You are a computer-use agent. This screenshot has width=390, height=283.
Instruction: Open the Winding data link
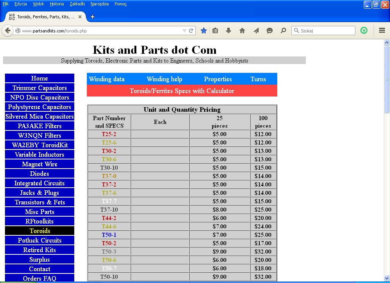(x=107, y=79)
